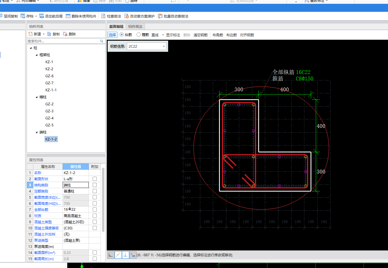Select GZ-6 in the component tree
This screenshot has height=268, width=388.
pyautogui.click(x=49, y=76)
